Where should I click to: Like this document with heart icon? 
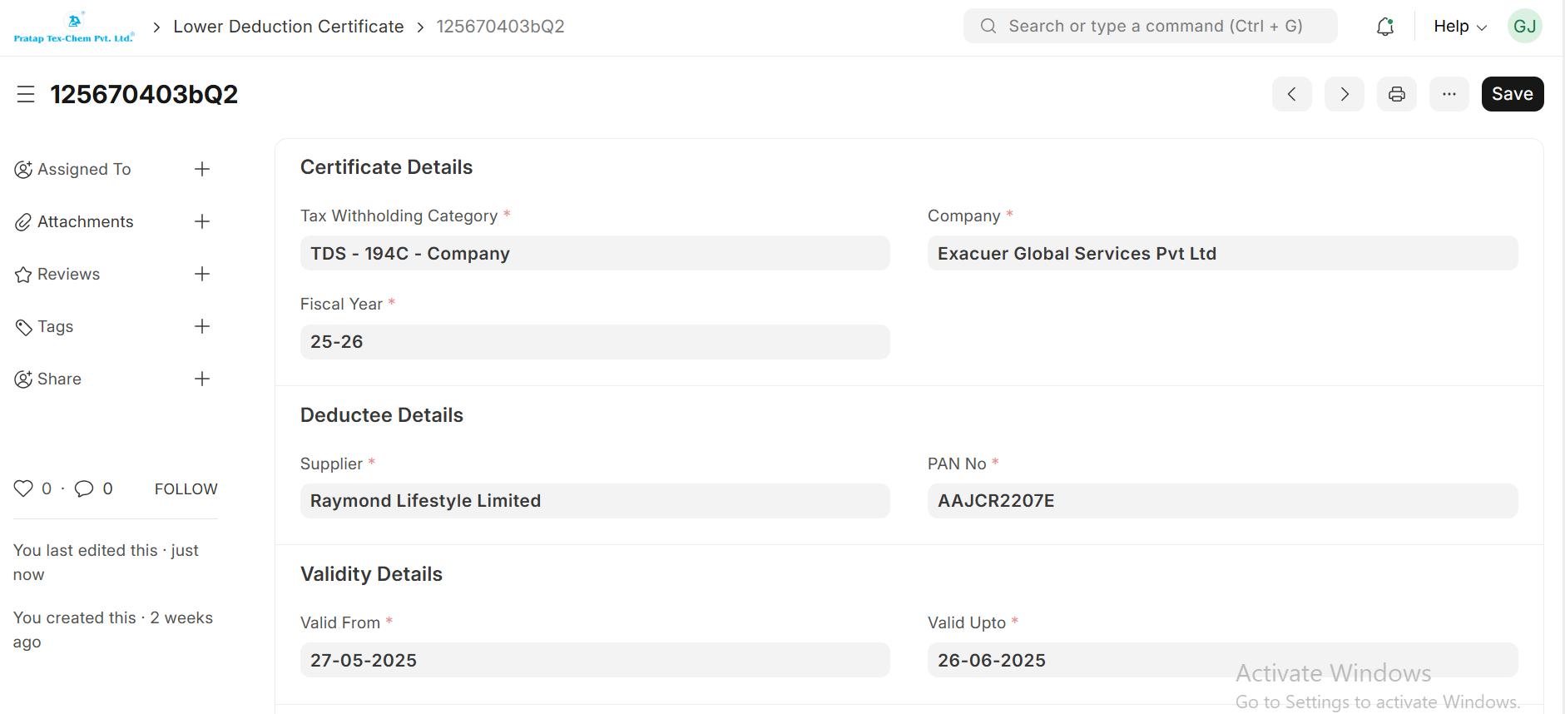(x=23, y=488)
